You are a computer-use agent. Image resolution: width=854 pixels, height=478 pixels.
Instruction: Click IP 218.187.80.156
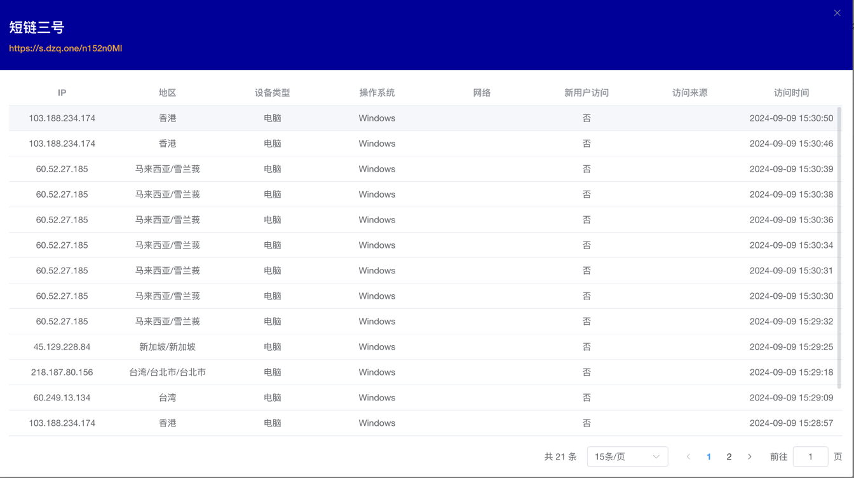62,372
